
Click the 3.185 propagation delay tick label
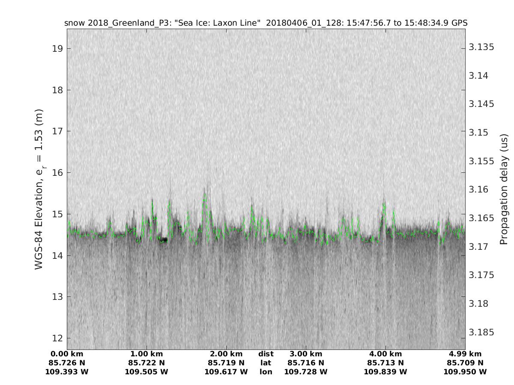tap(481, 332)
